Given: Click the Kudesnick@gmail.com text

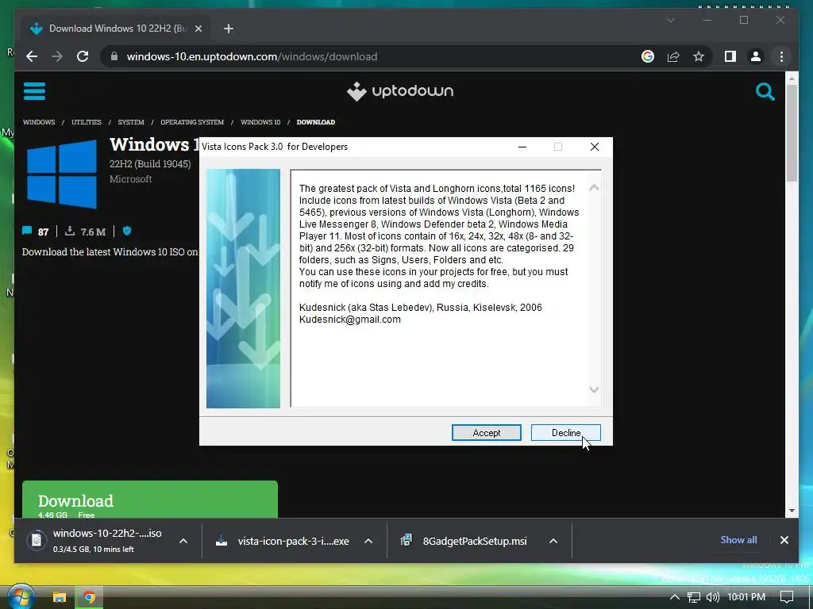Looking at the screenshot, I should coord(350,320).
